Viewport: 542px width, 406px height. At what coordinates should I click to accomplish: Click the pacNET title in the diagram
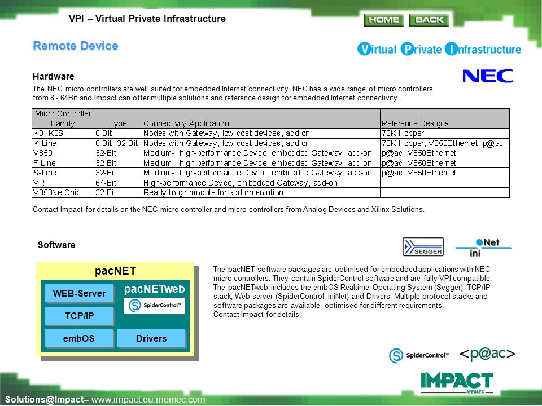point(115,271)
